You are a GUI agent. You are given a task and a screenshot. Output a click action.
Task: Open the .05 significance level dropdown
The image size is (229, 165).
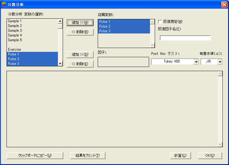point(220,62)
